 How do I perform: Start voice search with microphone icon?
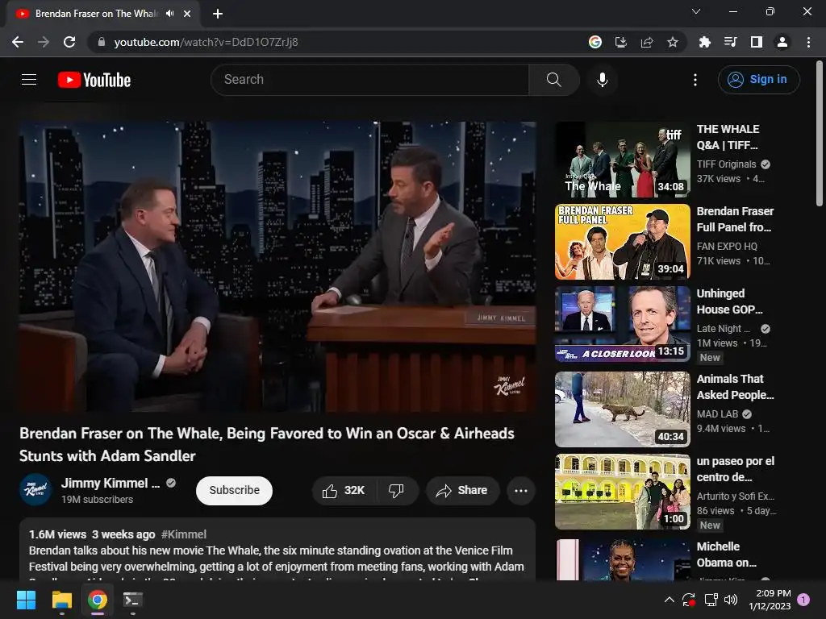603,80
